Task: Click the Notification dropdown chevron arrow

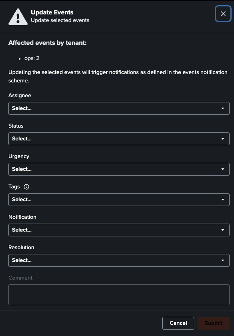Action: pos(223,230)
